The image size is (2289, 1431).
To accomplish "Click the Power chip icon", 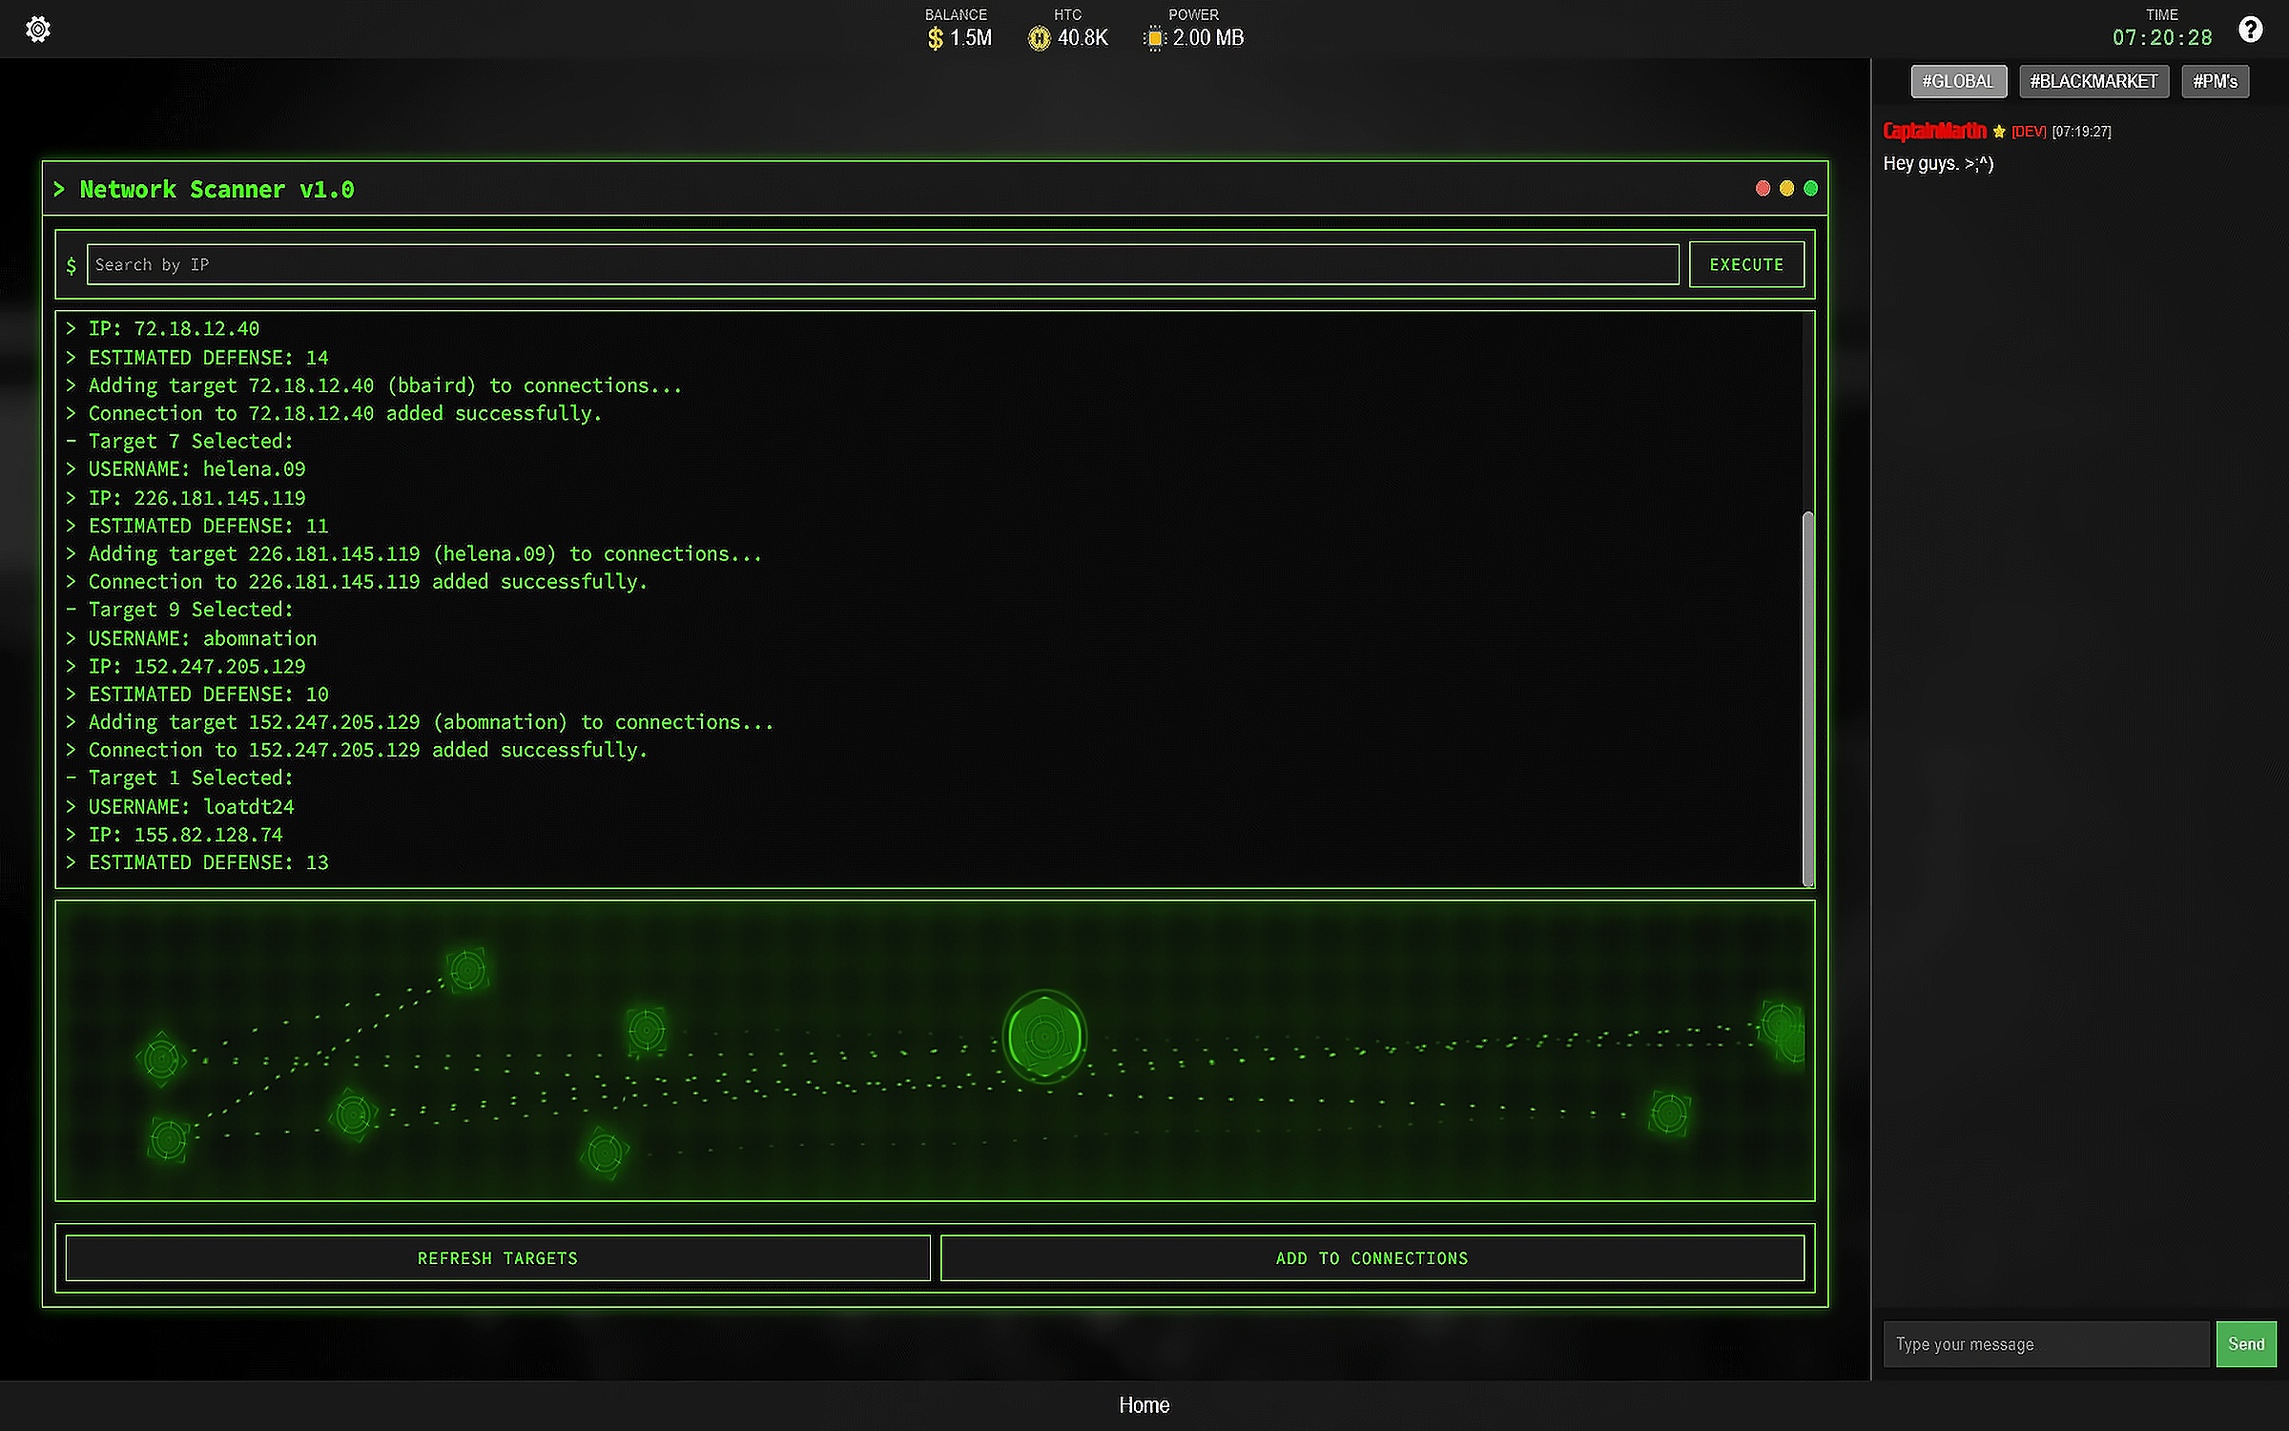I will (1155, 38).
